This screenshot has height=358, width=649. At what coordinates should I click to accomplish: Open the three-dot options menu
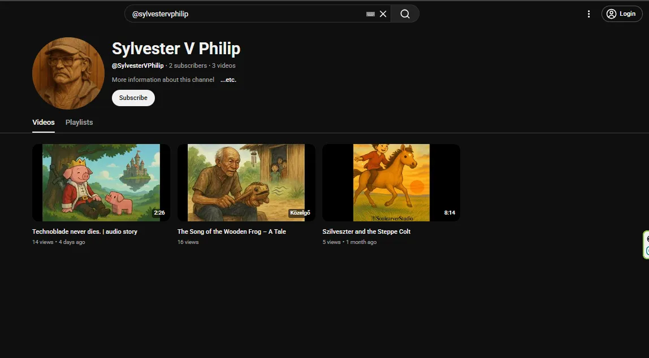pyautogui.click(x=589, y=14)
